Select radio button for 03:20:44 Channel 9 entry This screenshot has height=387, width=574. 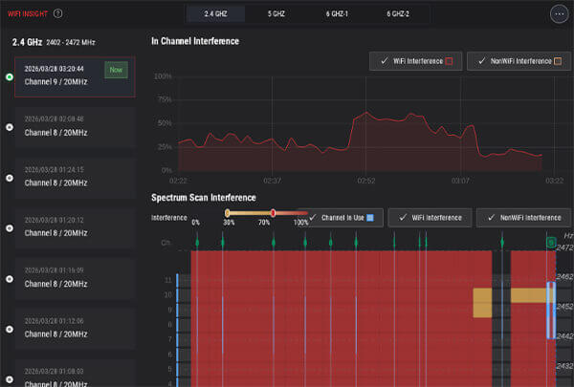[x=10, y=76]
